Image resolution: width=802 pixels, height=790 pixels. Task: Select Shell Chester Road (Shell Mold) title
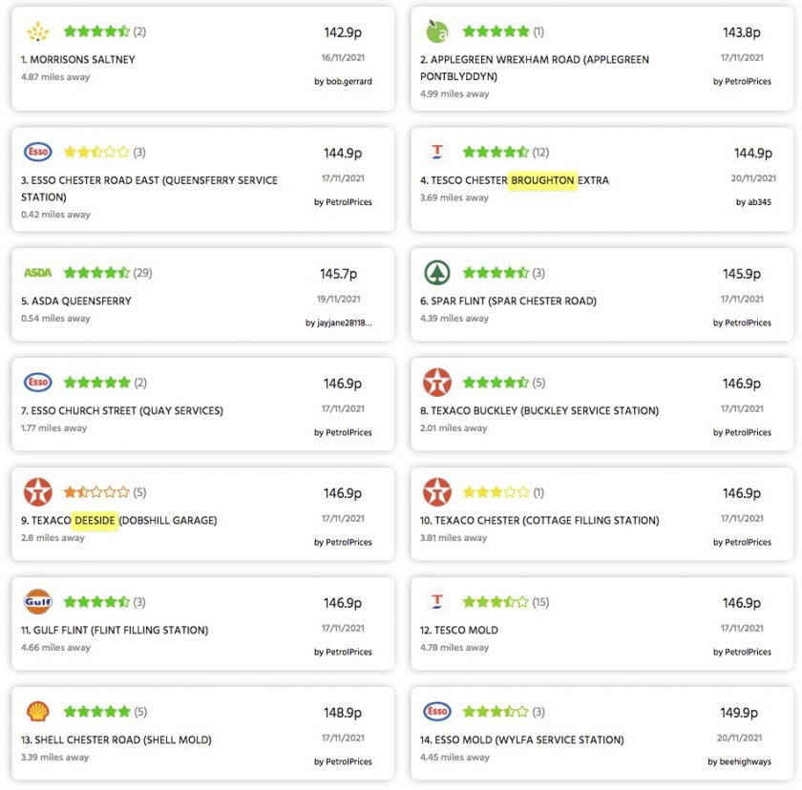pos(116,740)
